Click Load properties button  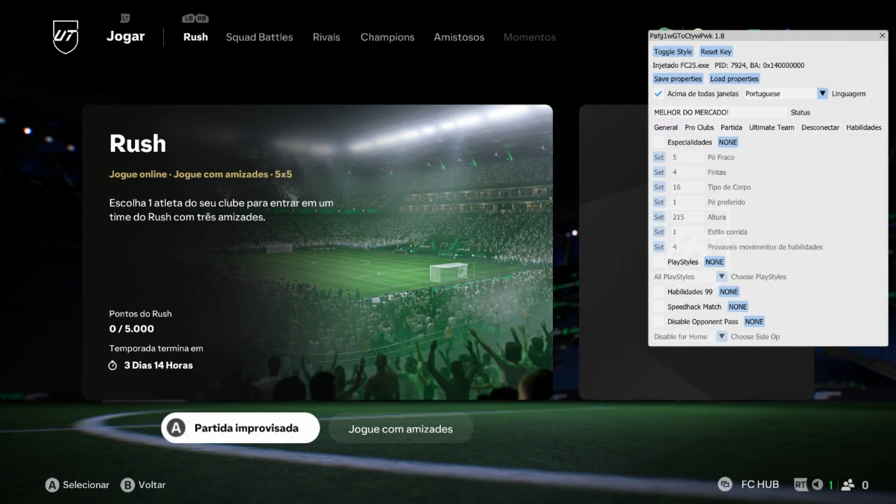tap(734, 79)
